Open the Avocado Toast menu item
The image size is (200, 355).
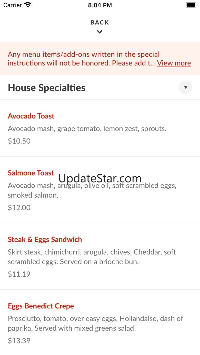tap(31, 116)
